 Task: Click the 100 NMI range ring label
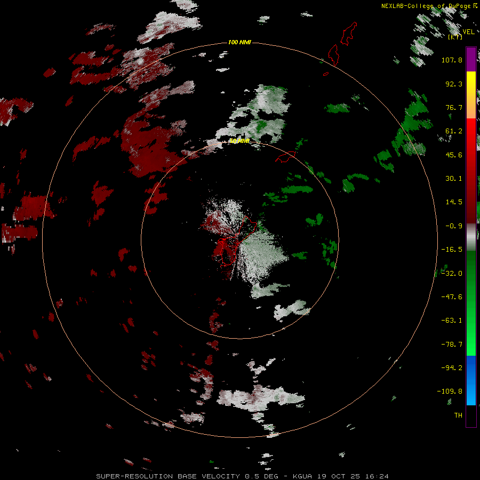tap(239, 42)
